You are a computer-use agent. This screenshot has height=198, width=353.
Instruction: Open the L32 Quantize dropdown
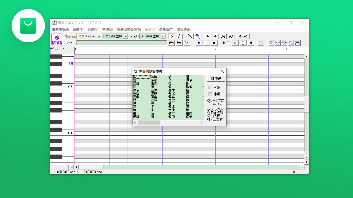point(125,36)
